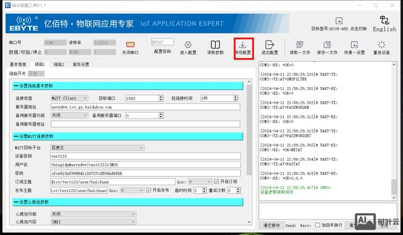The height and width of the screenshot is (235, 403).
Task: Open the 连接类型 MQTT Client dropdown
Action: (69, 98)
